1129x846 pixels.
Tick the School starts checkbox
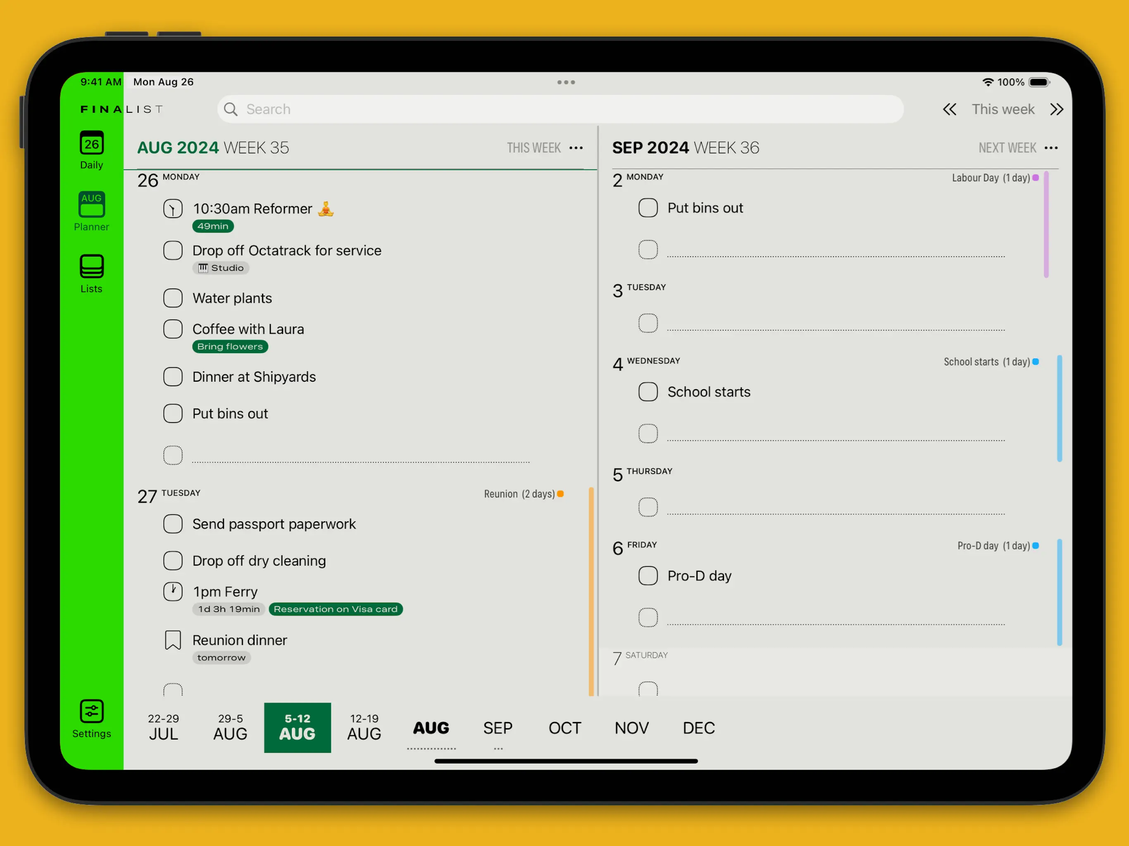[648, 392]
